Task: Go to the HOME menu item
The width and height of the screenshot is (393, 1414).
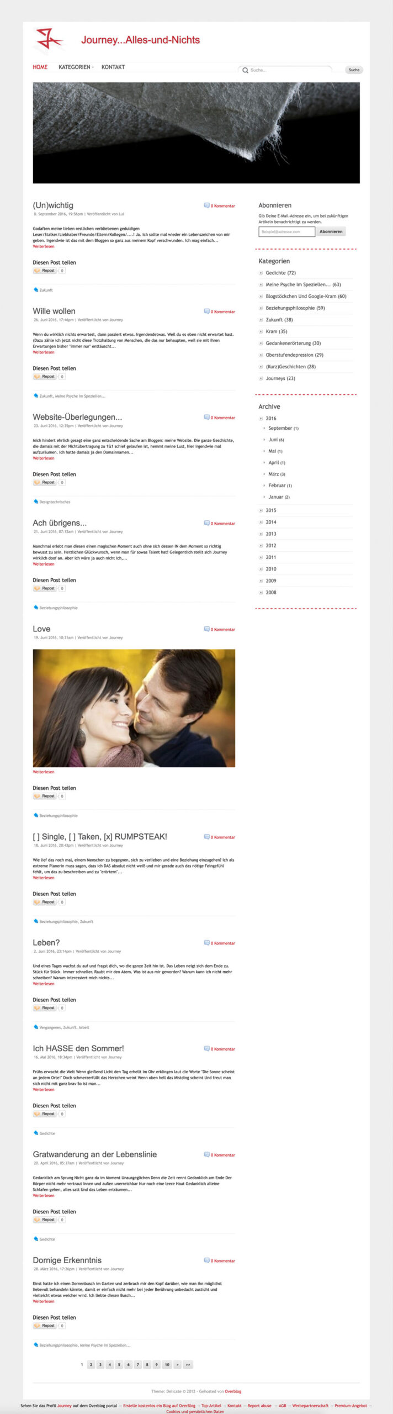Action: point(40,67)
